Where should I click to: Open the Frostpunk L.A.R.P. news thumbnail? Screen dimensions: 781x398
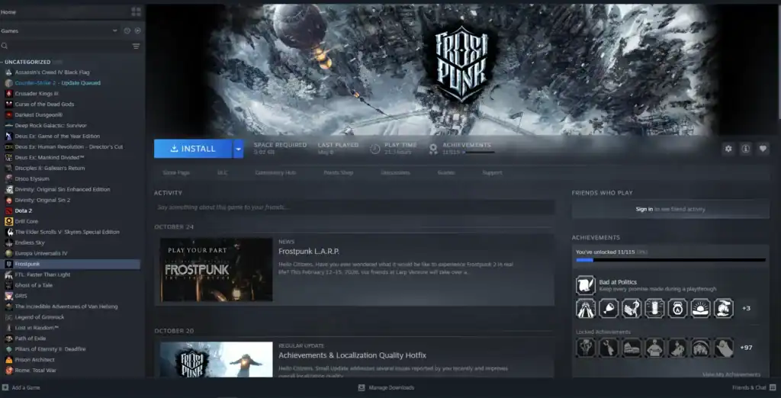pyautogui.click(x=216, y=270)
